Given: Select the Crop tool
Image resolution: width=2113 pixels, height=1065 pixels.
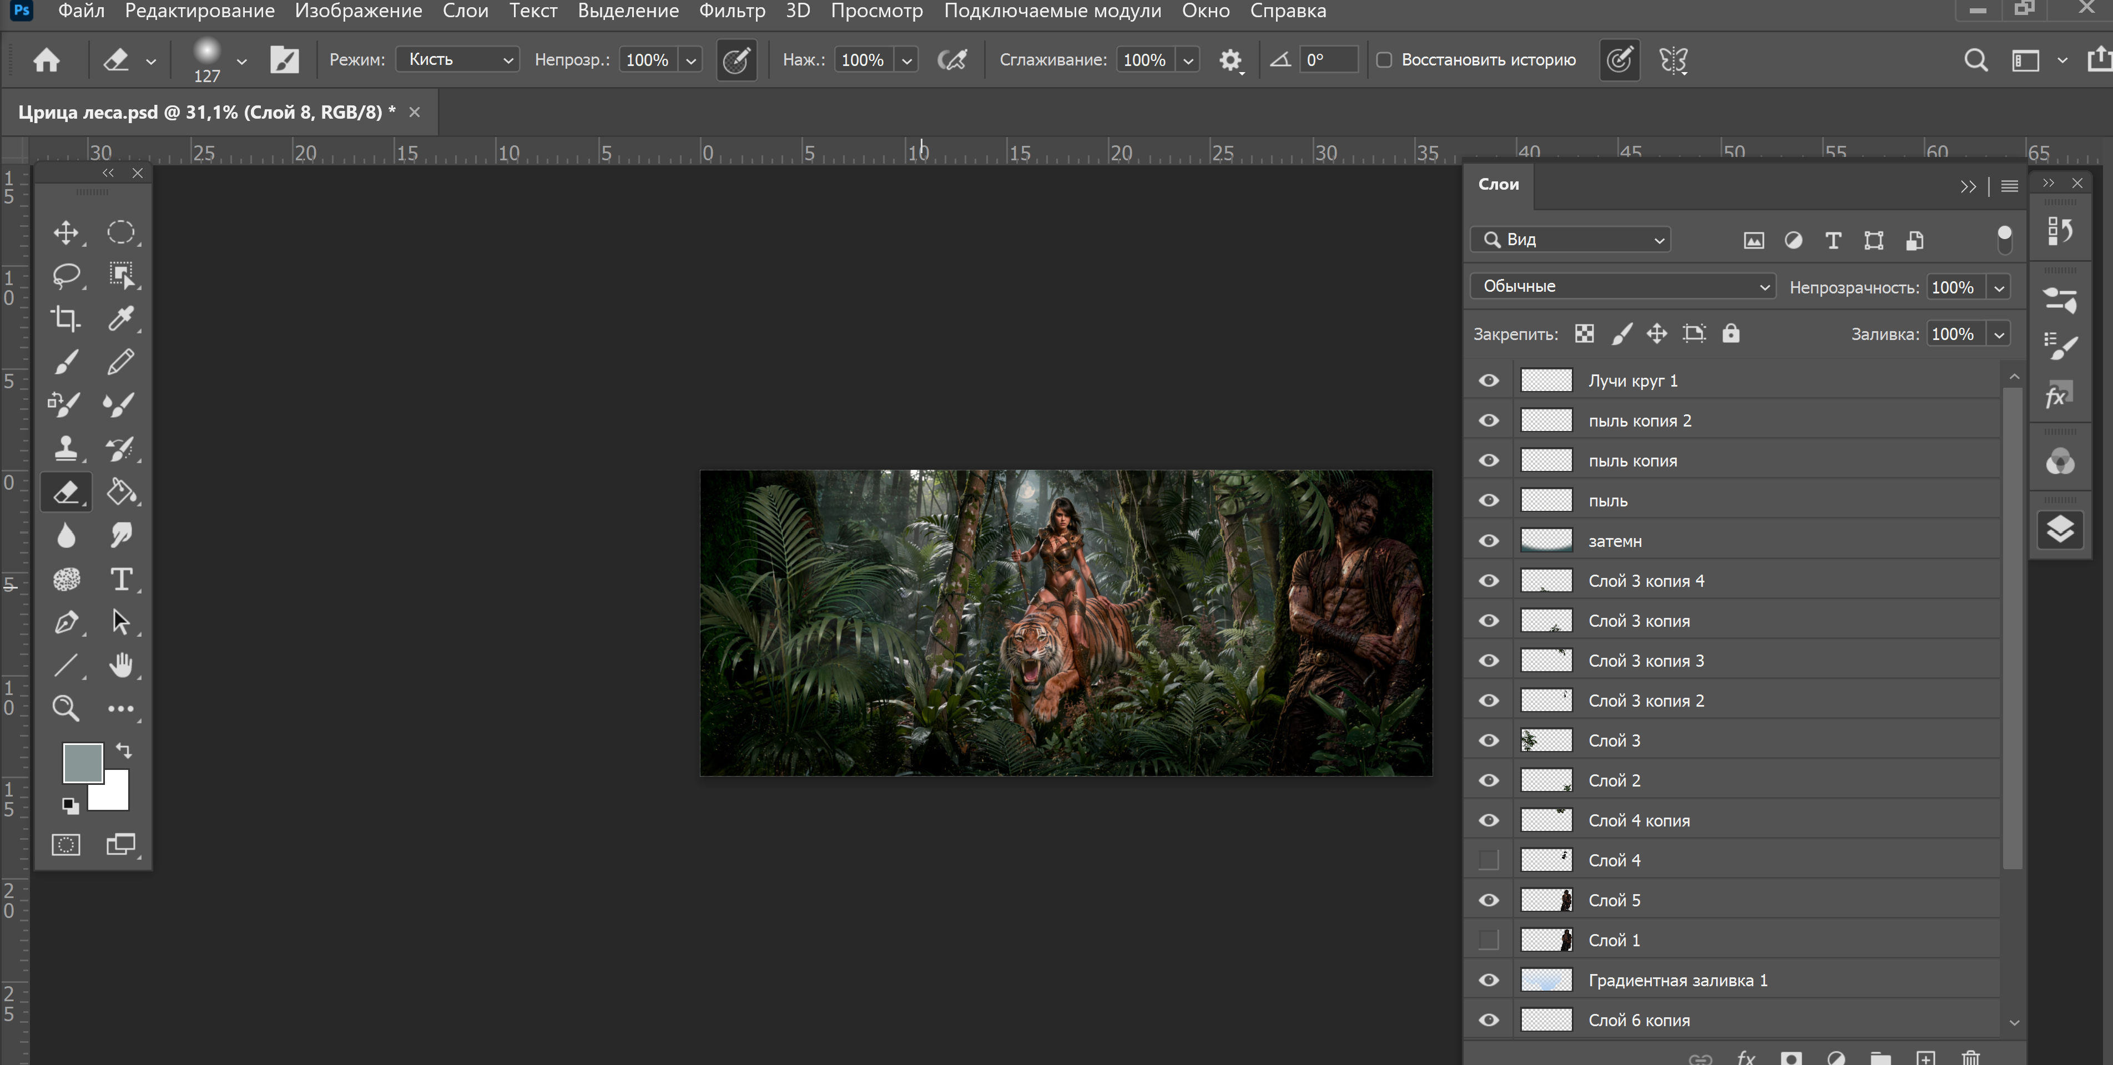Looking at the screenshot, I should [65, 318].
